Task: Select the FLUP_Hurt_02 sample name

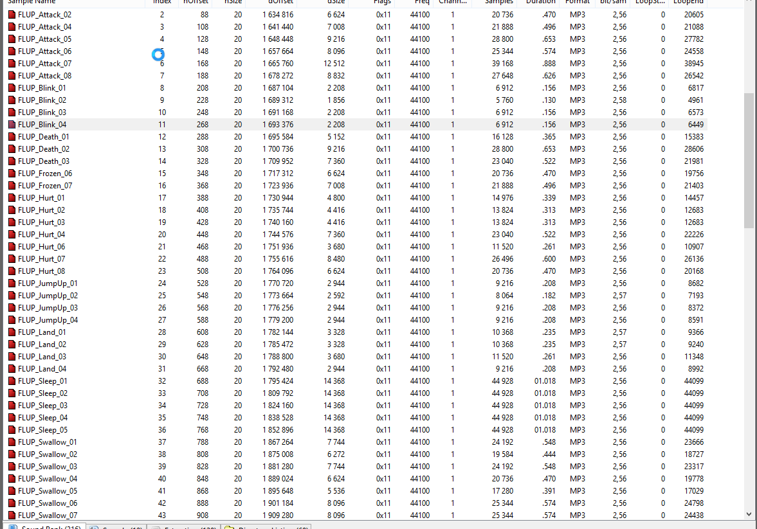Action: (x=42, y=210)
